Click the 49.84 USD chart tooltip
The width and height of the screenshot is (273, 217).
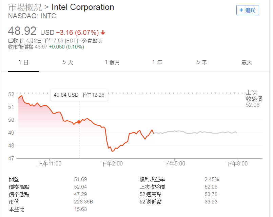pos(79,95)
